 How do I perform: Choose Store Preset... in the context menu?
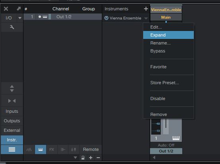pyautogui.click(x=169, y=83)
